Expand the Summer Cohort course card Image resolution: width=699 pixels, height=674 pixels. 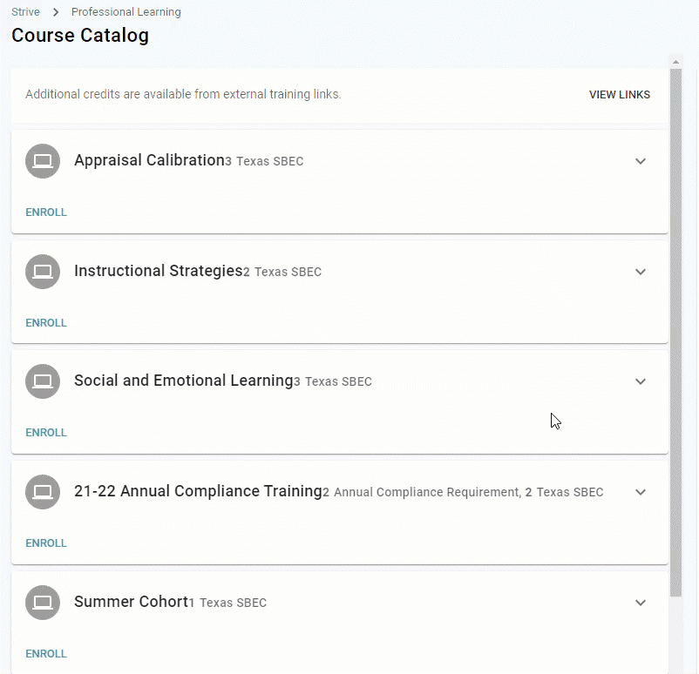click(x=641, y=603)
